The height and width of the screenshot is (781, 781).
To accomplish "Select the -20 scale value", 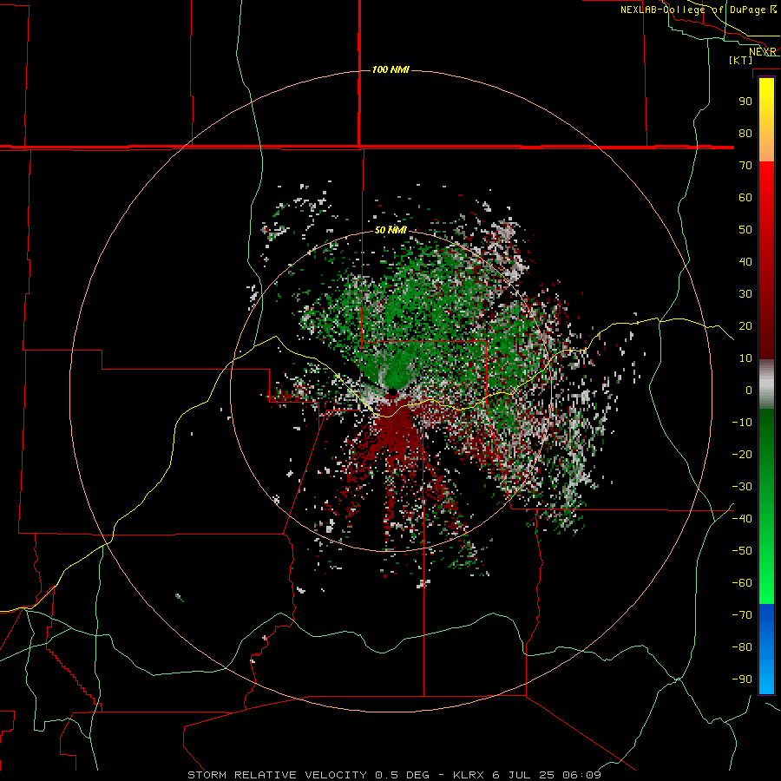I will point(742,454).
